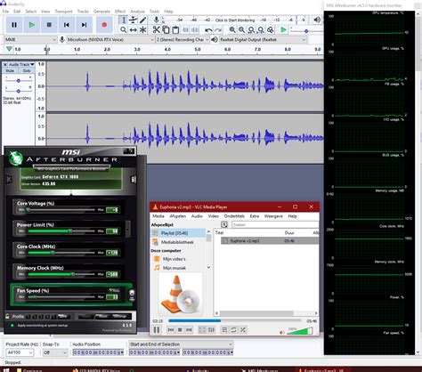The image size is (422, 372).
Task: Open the Audacity Generate menu
Action: pos(101,12)
